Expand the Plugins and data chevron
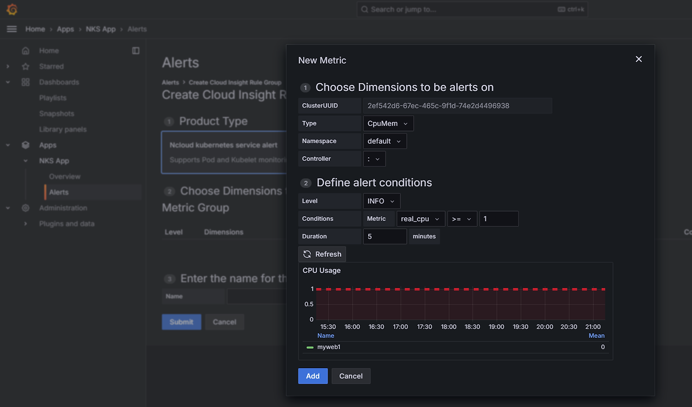This screenshot has height=407, width=692. pos(25,224)
